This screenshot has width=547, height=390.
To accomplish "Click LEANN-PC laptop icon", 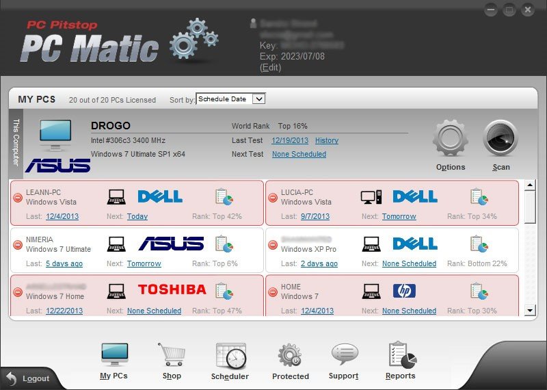I will pyautogui.click(x=116, y=197).
